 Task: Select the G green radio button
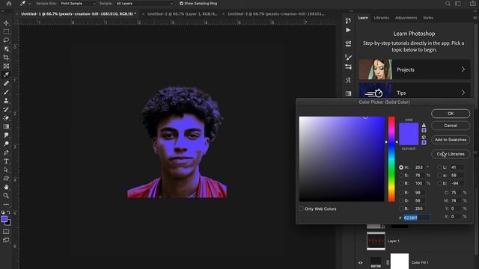point(401,200)
